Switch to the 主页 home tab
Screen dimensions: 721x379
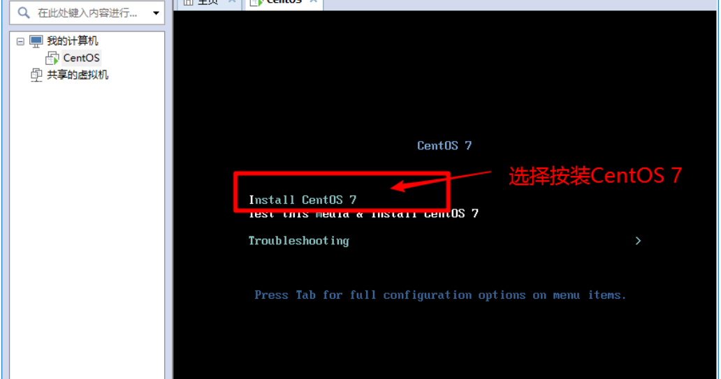(x=209, y=3)
